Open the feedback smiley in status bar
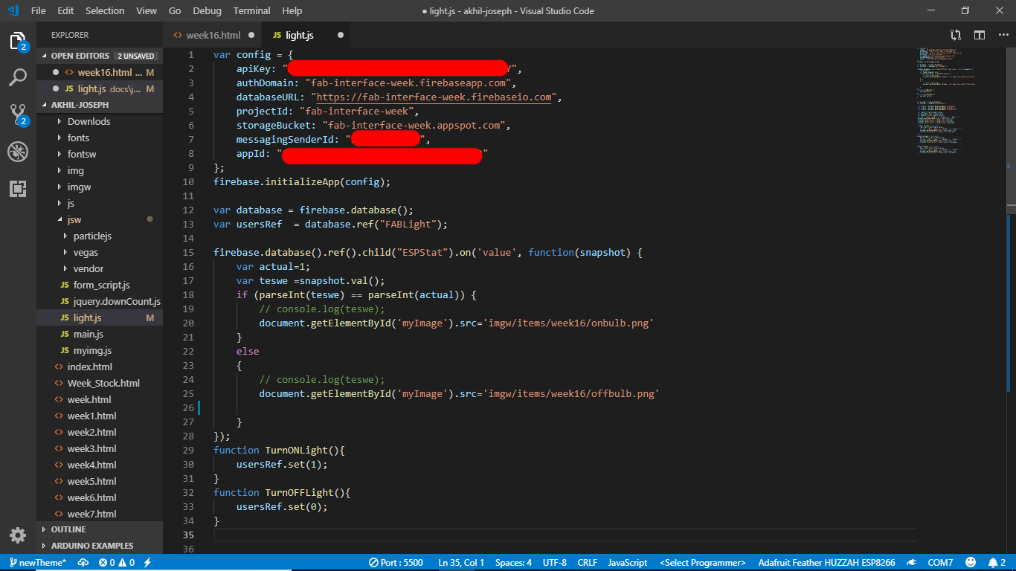The image size is (1016, 571). (x=971, y=563)
